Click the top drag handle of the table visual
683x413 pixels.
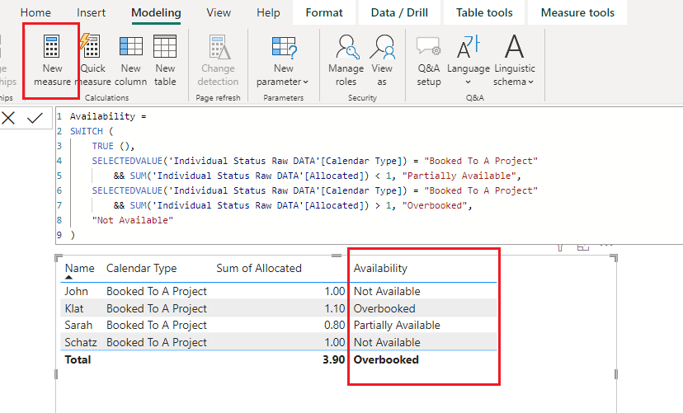337,256
